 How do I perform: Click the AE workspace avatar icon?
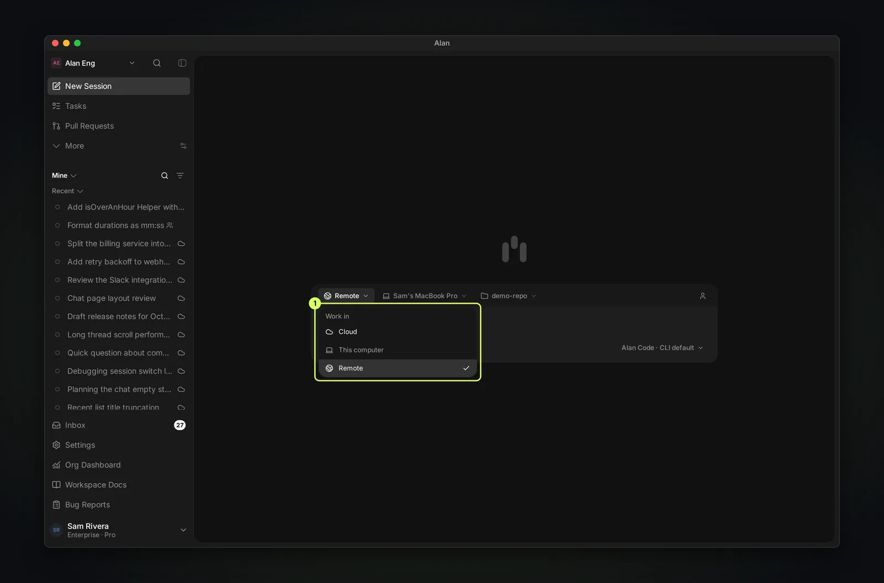coord(56,63)
